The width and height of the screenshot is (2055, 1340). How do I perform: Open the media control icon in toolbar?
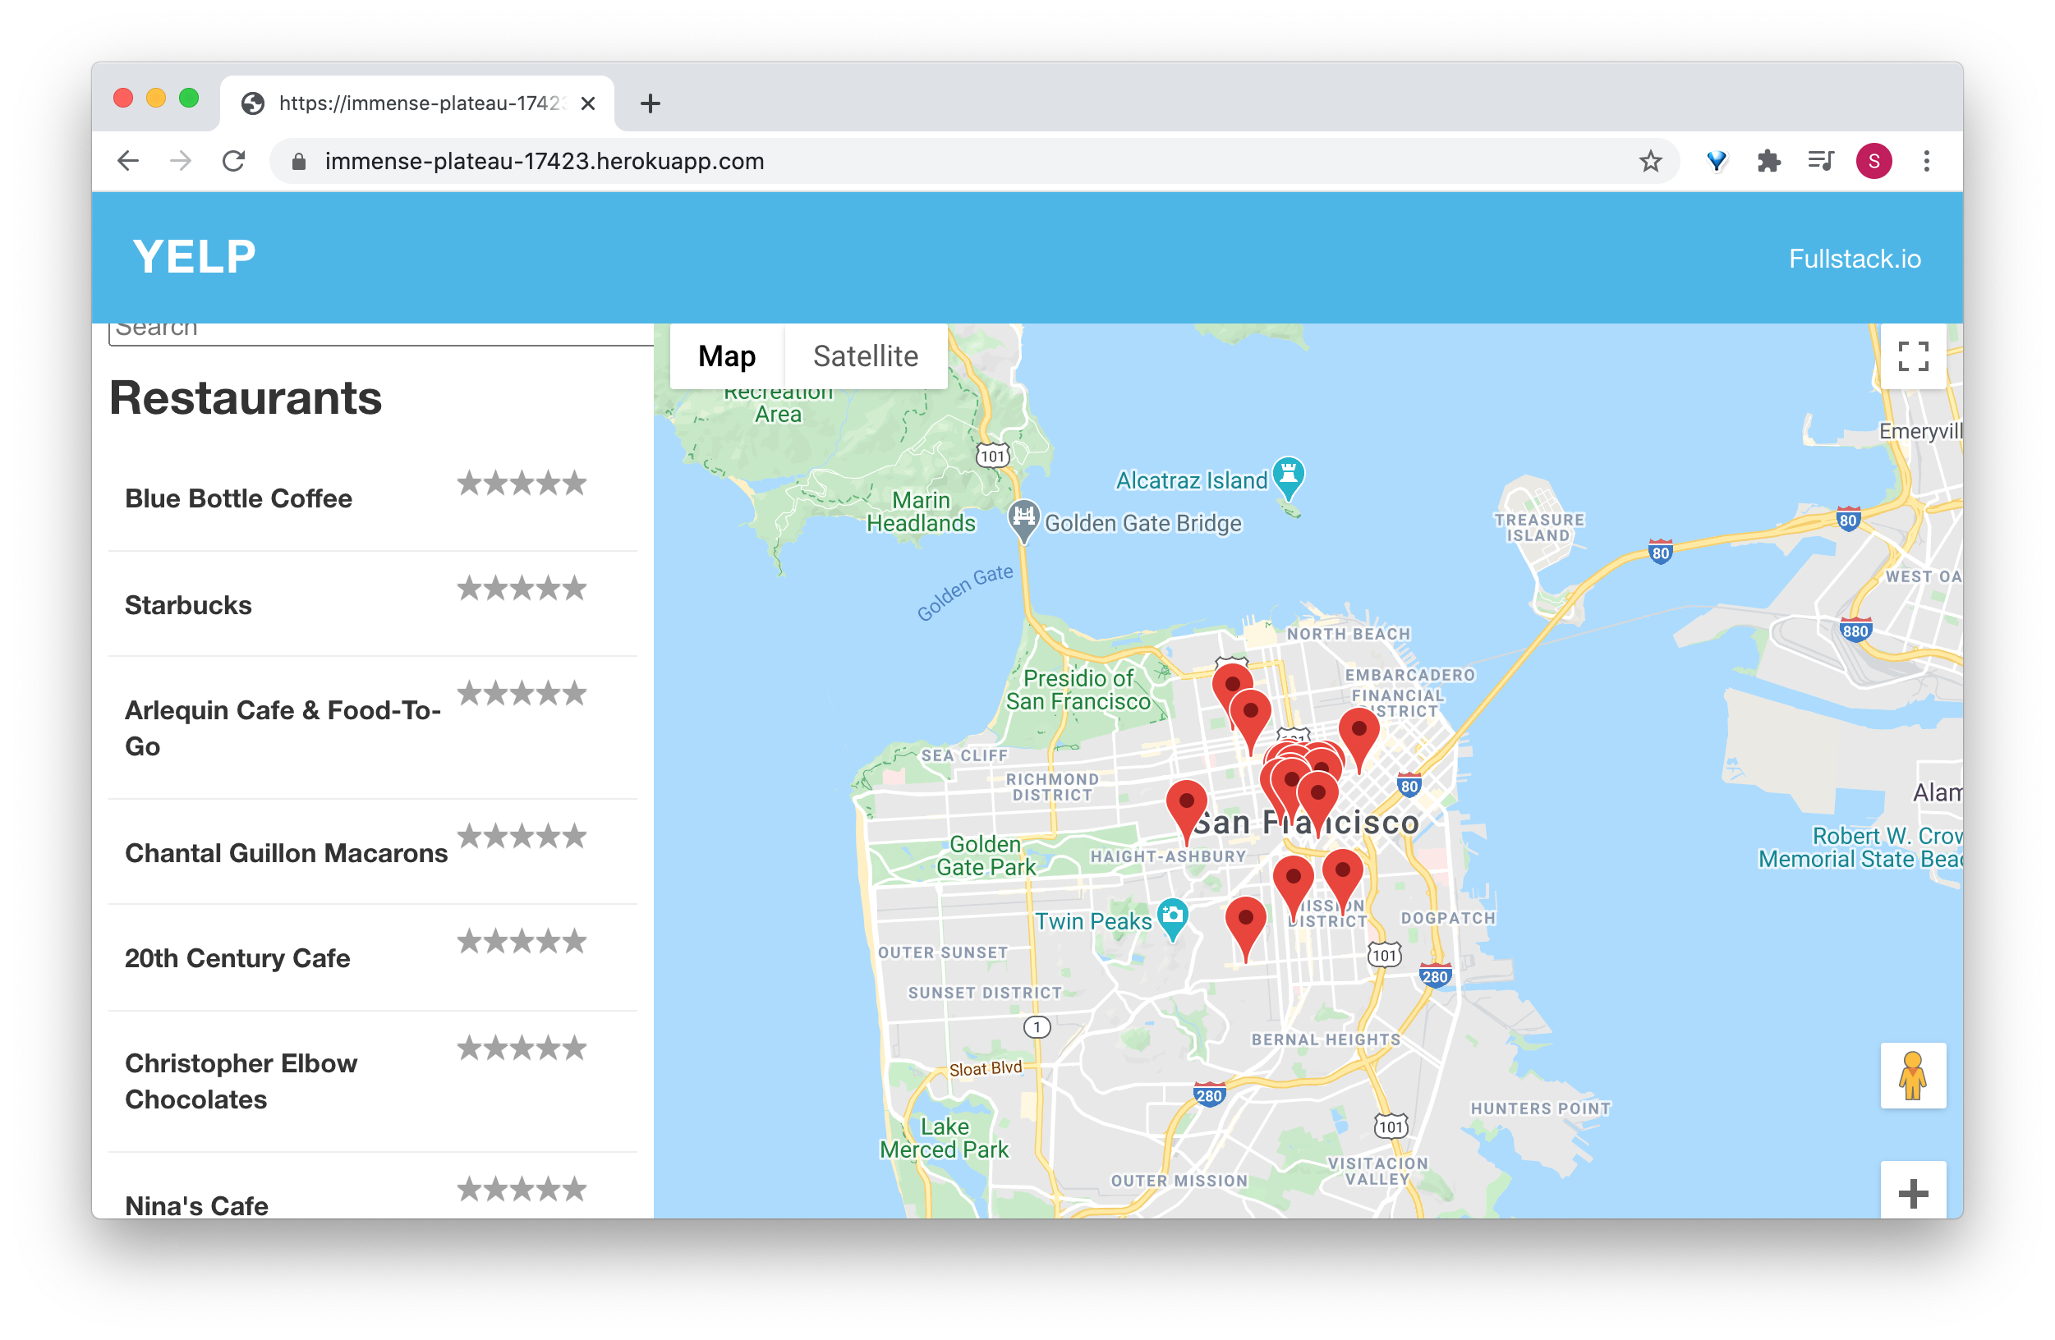click(1820, 162)
